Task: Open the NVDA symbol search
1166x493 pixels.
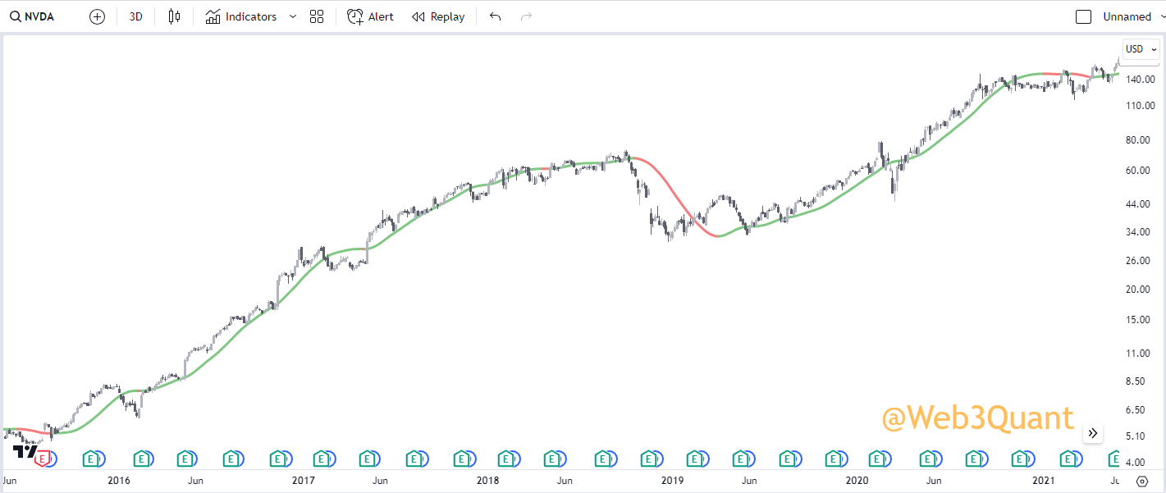Action: click(32, 16)
